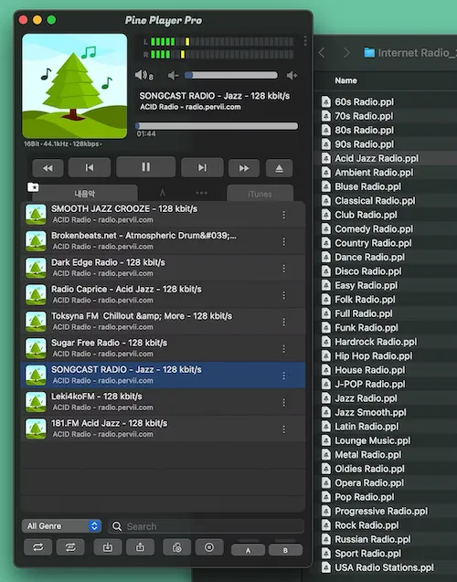457x582 pixels.
Task: Select 181.FM Acid Jazz station
Action: pyautogui.click(x=164, y=429)
